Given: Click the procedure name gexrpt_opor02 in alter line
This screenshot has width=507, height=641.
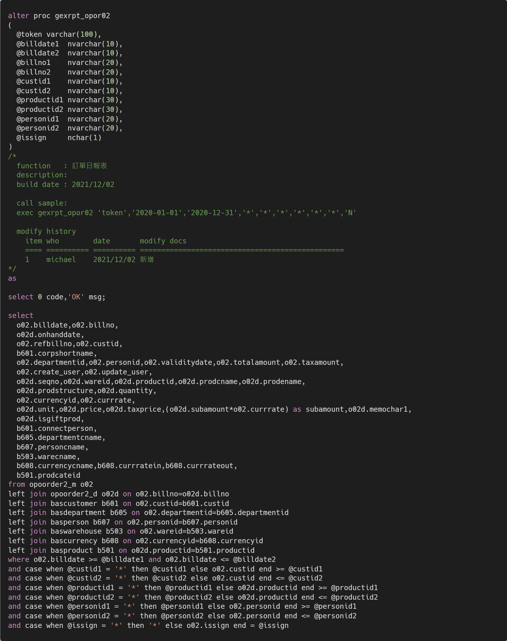Looking at the screenshot, I should pyautogui.click(x=82, y=16).
